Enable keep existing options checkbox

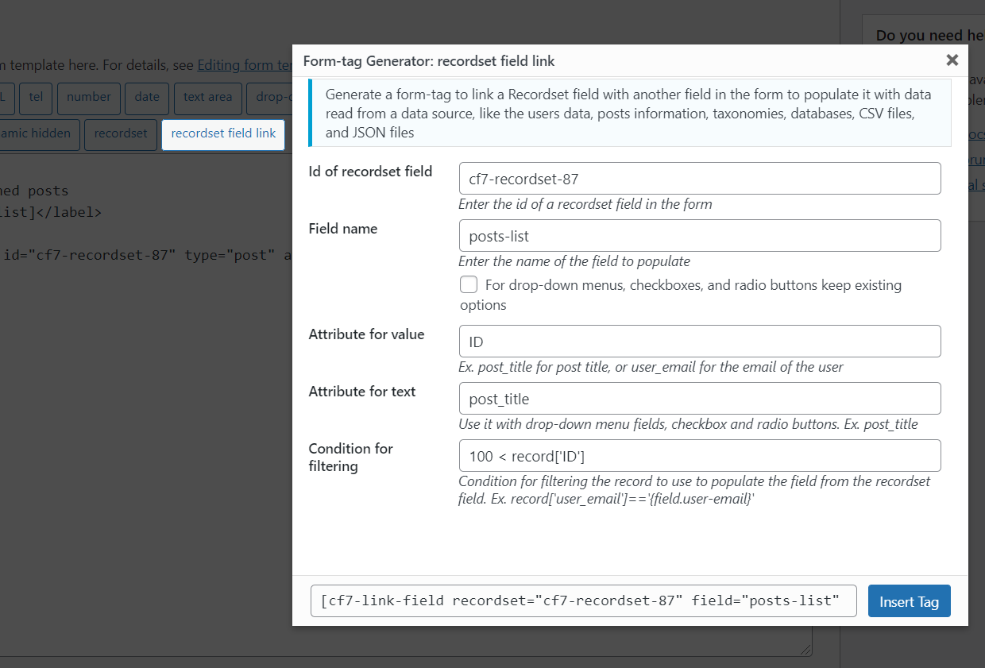469,284
